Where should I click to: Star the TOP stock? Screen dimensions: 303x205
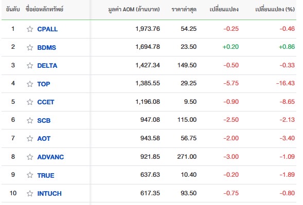coord(30,84)
